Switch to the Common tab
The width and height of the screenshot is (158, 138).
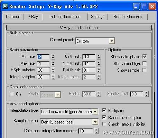[x=13, y=17]
